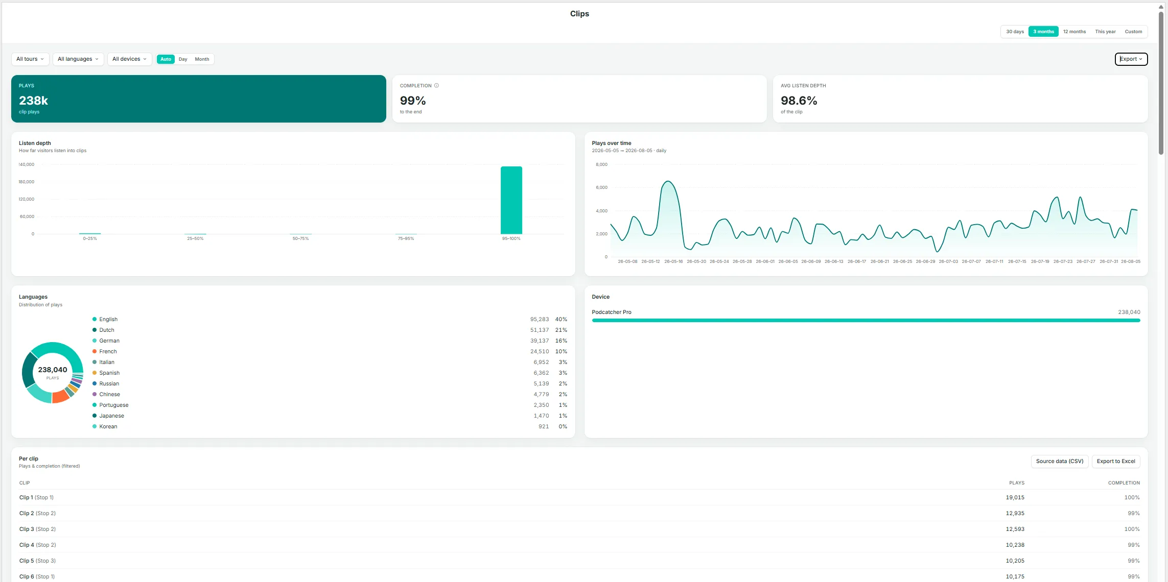Click the 'Korean' language row
Screen dimensions: 1168x582
tap(330, 427)
